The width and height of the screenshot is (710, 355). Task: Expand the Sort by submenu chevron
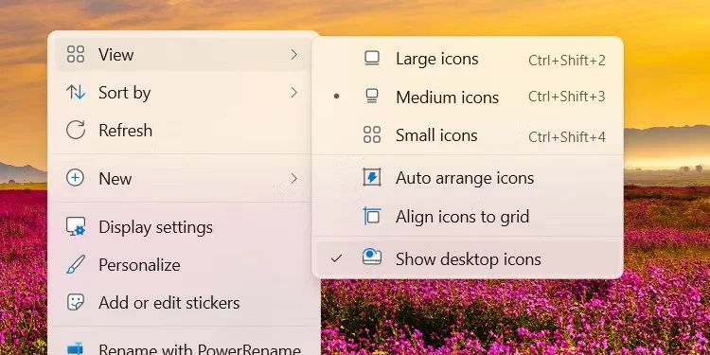pos(293,93)
